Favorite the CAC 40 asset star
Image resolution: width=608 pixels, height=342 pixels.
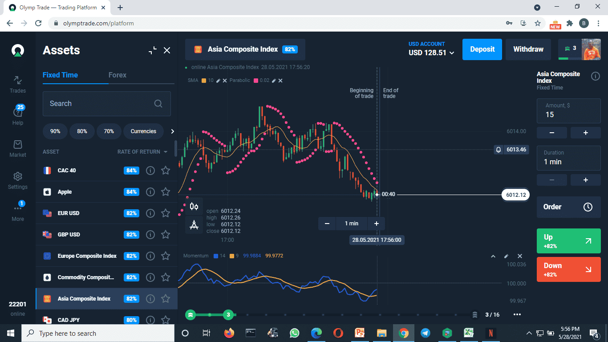coord(166,171)
